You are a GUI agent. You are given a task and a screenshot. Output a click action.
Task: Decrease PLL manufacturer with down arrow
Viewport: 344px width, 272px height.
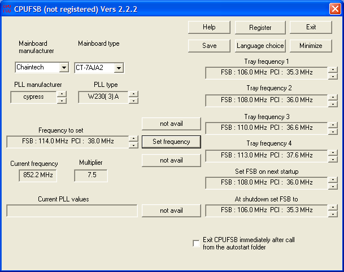click(x=62, y=101)
